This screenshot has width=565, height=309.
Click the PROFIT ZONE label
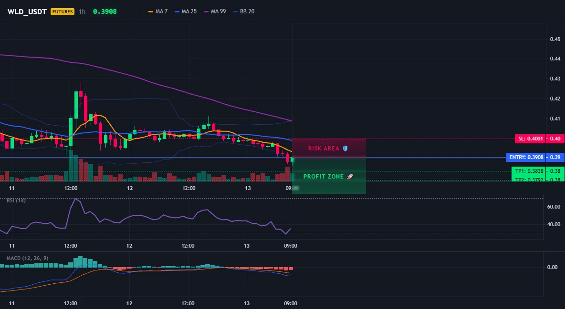[324, 177]
